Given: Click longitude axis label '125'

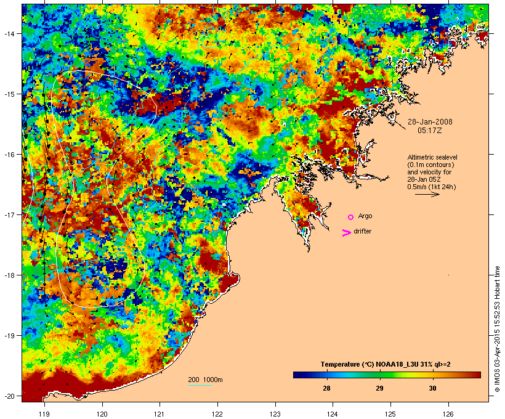Looking at the screenshot, I should pos(390,414).
